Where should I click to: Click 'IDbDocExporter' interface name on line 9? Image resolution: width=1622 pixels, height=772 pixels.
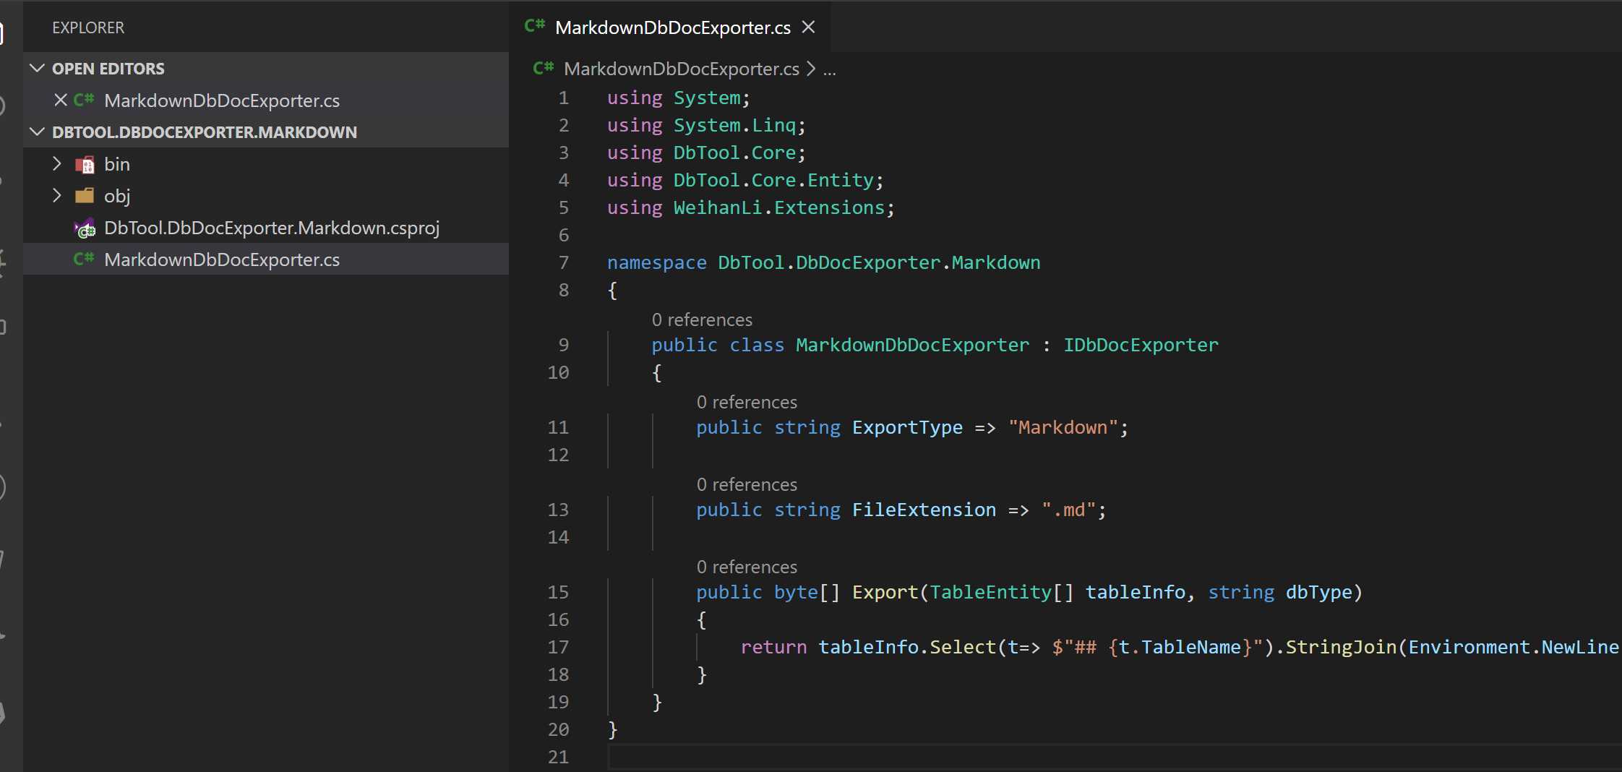click(1141, 345)
